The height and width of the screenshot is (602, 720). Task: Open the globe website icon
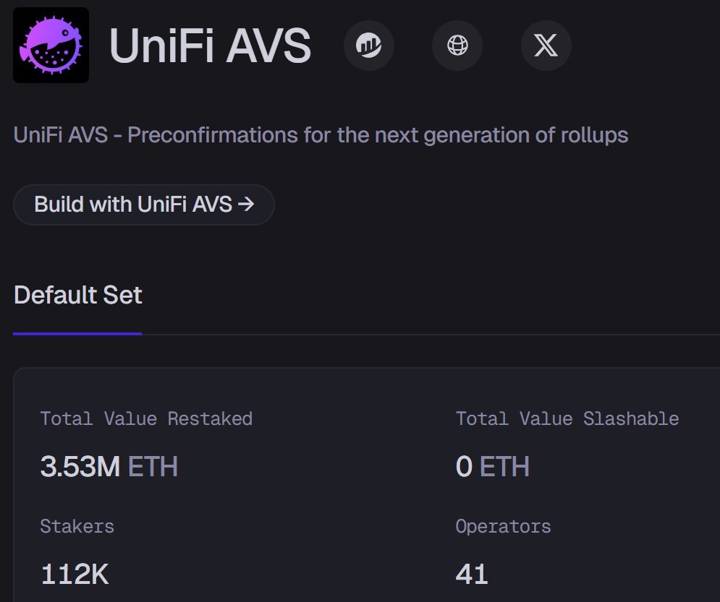pyautogui.click(x=457, y=46)
